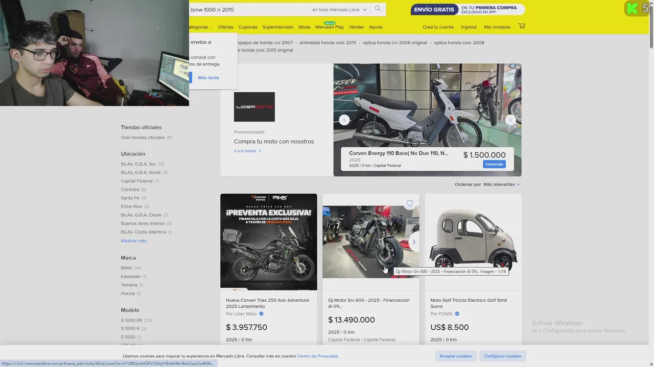Click the search input field
Viewport: 654px width, 367px height.
[x=248, y=10]
